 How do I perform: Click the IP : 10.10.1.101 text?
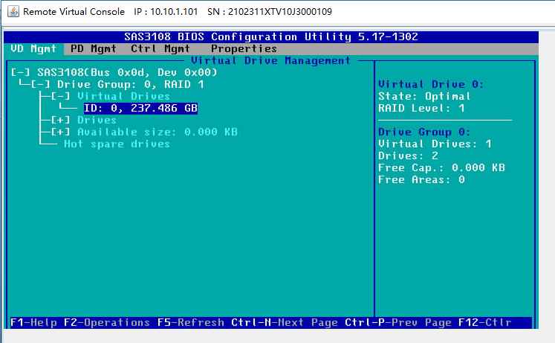(166, 12)
